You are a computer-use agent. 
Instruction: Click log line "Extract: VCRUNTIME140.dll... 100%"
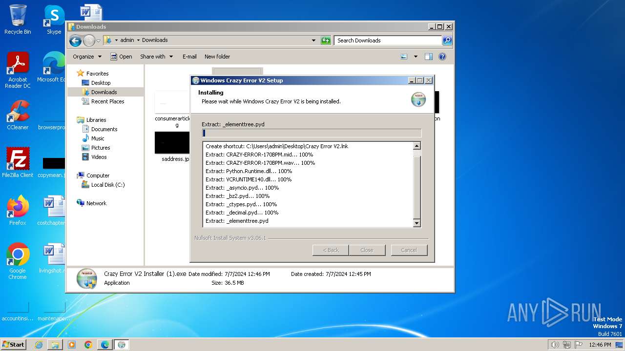click(x=249, y=179)
